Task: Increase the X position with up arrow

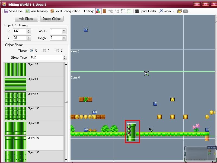Action: 29,30
